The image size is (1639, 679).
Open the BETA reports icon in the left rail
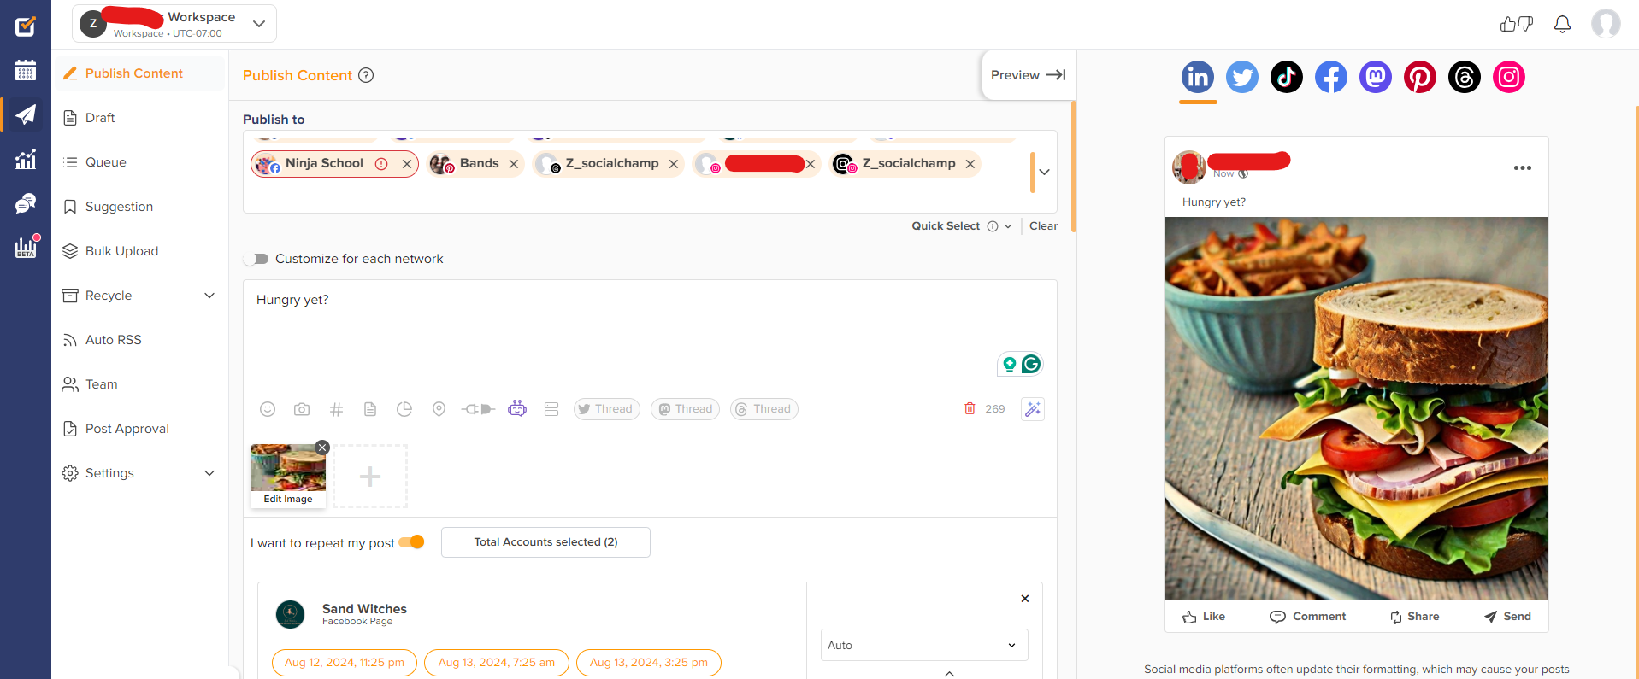coord(26,248)
